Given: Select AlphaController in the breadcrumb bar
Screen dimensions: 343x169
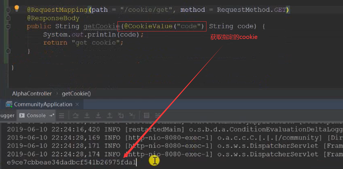Looking at the screenshot, I should (x=32, y=93).
